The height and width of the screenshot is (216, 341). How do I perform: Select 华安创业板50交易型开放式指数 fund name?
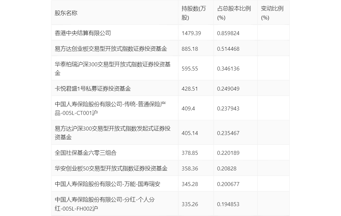click(x=111, y=169)
